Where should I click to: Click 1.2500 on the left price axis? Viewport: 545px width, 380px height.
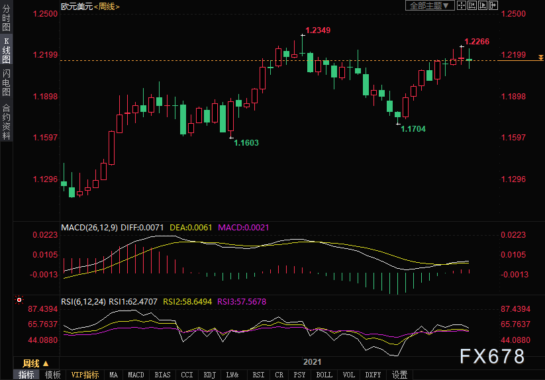45,14
